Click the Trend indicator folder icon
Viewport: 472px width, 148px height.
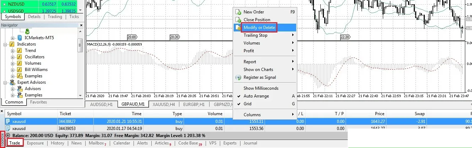[20, 51]
